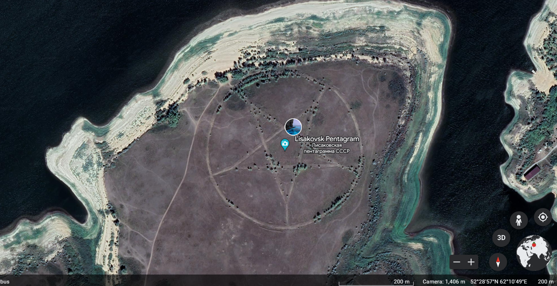Image resolution: width=557 pixels, height=286 pixels.
Task: Click the red position marker on the globe
Action: point(534,244)
